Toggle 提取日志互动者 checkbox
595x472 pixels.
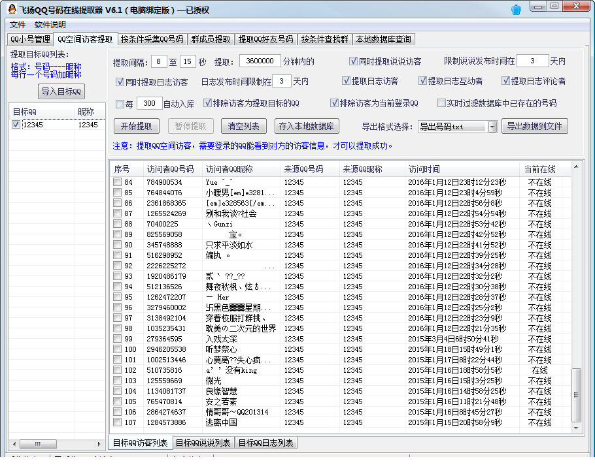(x=422, y=81)
